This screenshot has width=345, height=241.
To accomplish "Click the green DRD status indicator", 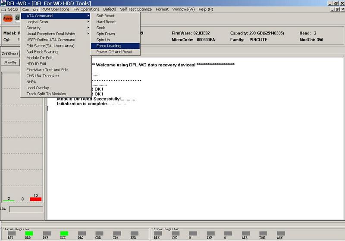I will (29, 234).
